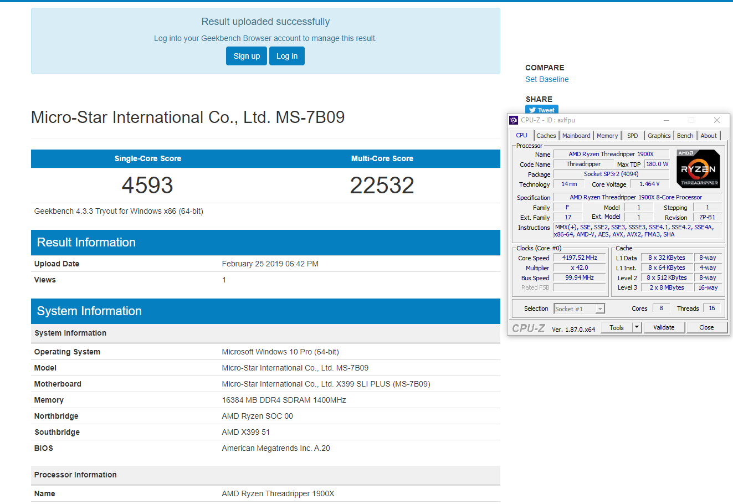Click the Views value 1
Viewport: 733px width, 504px height.
coord(224,280)
